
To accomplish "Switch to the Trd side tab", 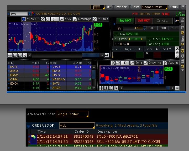I will point(182,20).
